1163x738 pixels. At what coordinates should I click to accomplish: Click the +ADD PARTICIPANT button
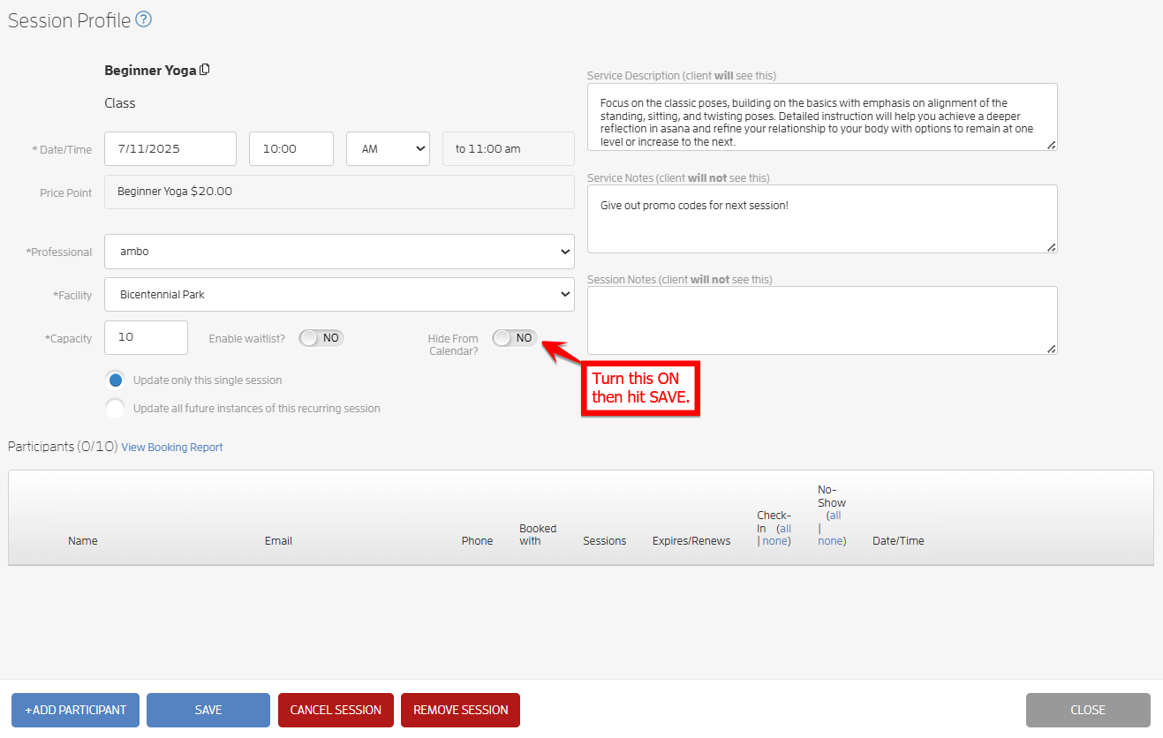pos(75,710)
